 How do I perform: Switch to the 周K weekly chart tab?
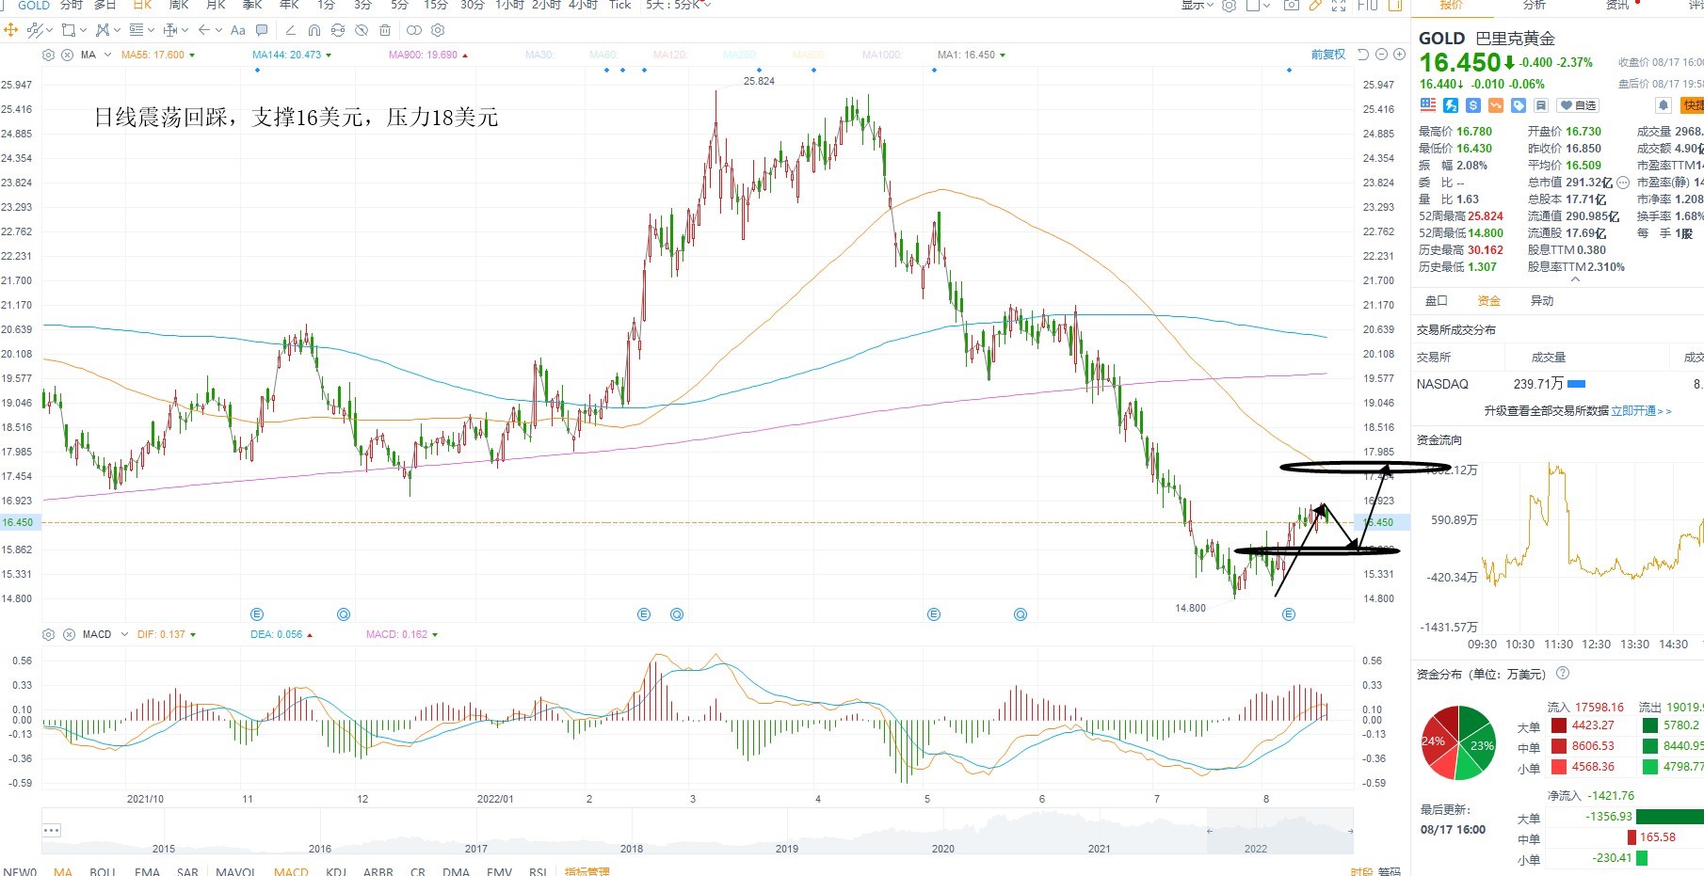[179, 5]
